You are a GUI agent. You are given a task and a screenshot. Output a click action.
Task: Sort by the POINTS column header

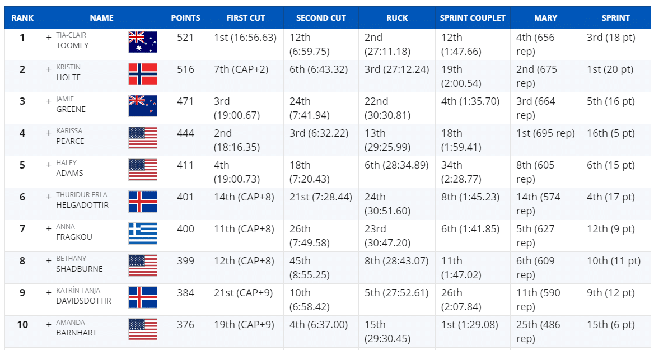tap(185, 18)
